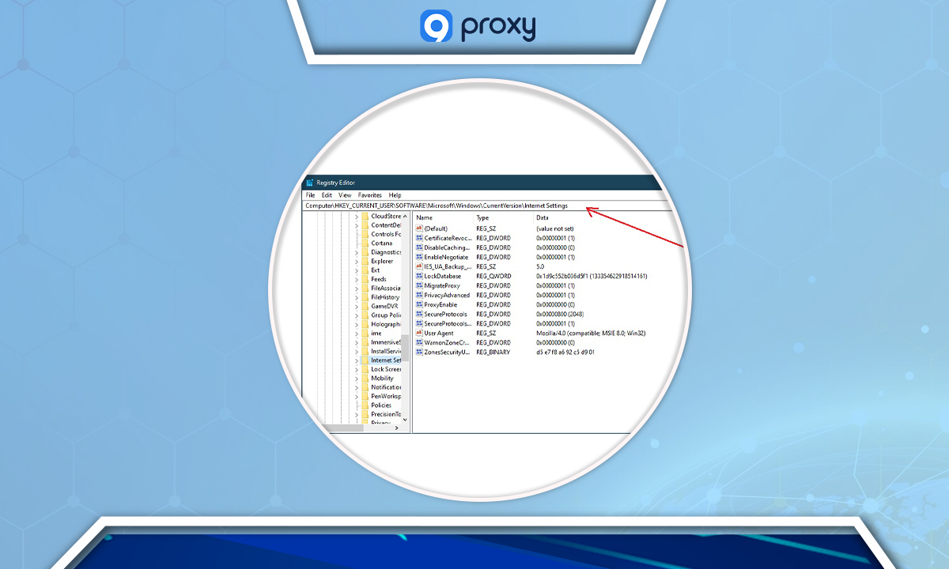Click the REG_DWORD icon beside ProxyEnable

(x=418, y=304)
